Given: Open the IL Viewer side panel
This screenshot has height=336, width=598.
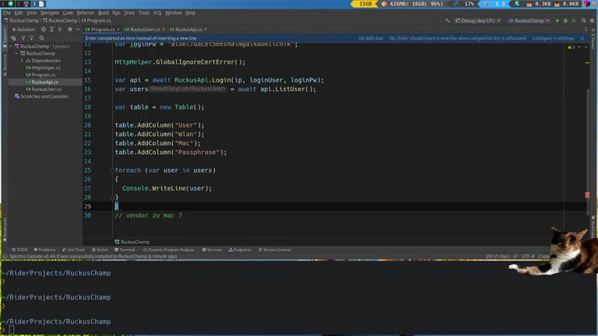Looking at the screenshot, I should click(593, 37).
